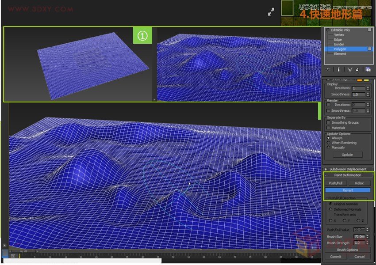Toggle viewport maximize with expand arrows icon

[x=272, y=12]
